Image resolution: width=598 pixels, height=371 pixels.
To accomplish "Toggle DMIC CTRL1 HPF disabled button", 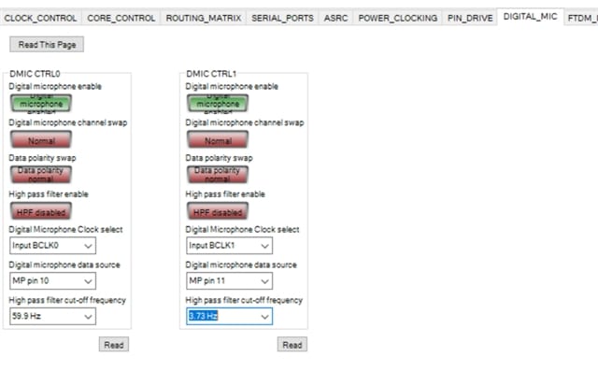I will tap(218, 211).
